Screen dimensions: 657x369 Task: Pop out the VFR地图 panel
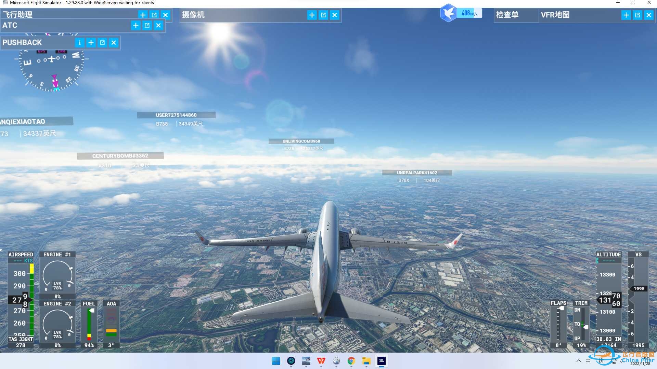(x=637, y=15)
